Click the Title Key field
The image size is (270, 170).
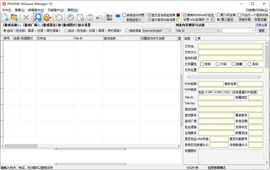coord(230,103)
